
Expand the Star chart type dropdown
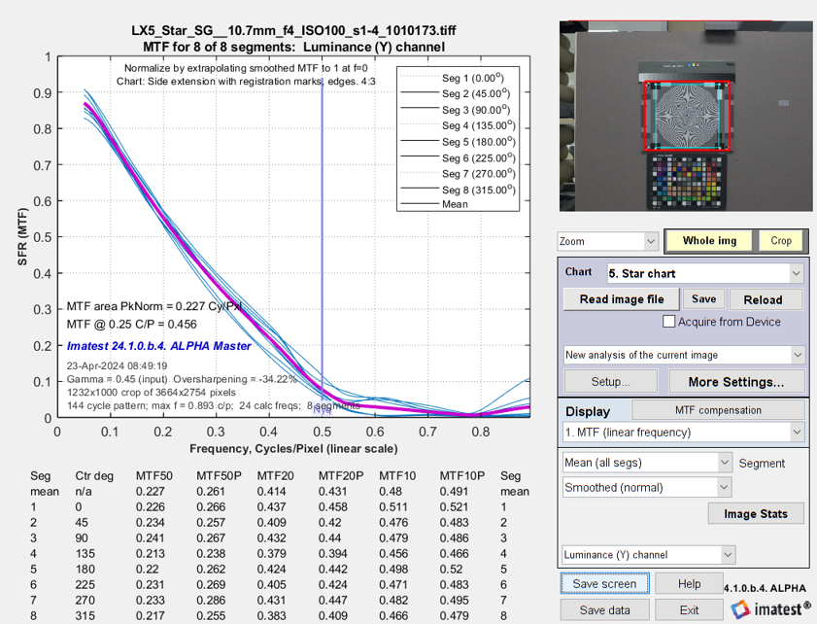pos(704,273)
